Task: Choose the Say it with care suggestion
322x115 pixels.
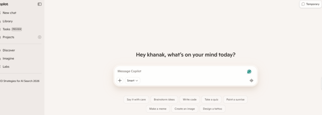Action: [x=136, y=99]
